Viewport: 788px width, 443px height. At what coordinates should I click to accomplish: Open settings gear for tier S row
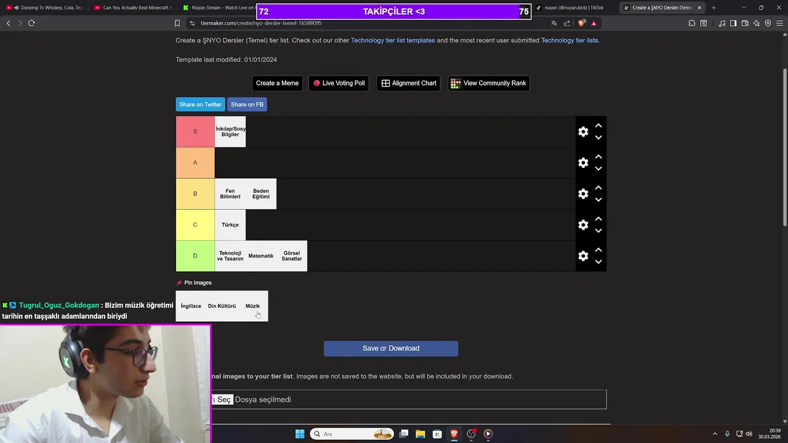583,132
